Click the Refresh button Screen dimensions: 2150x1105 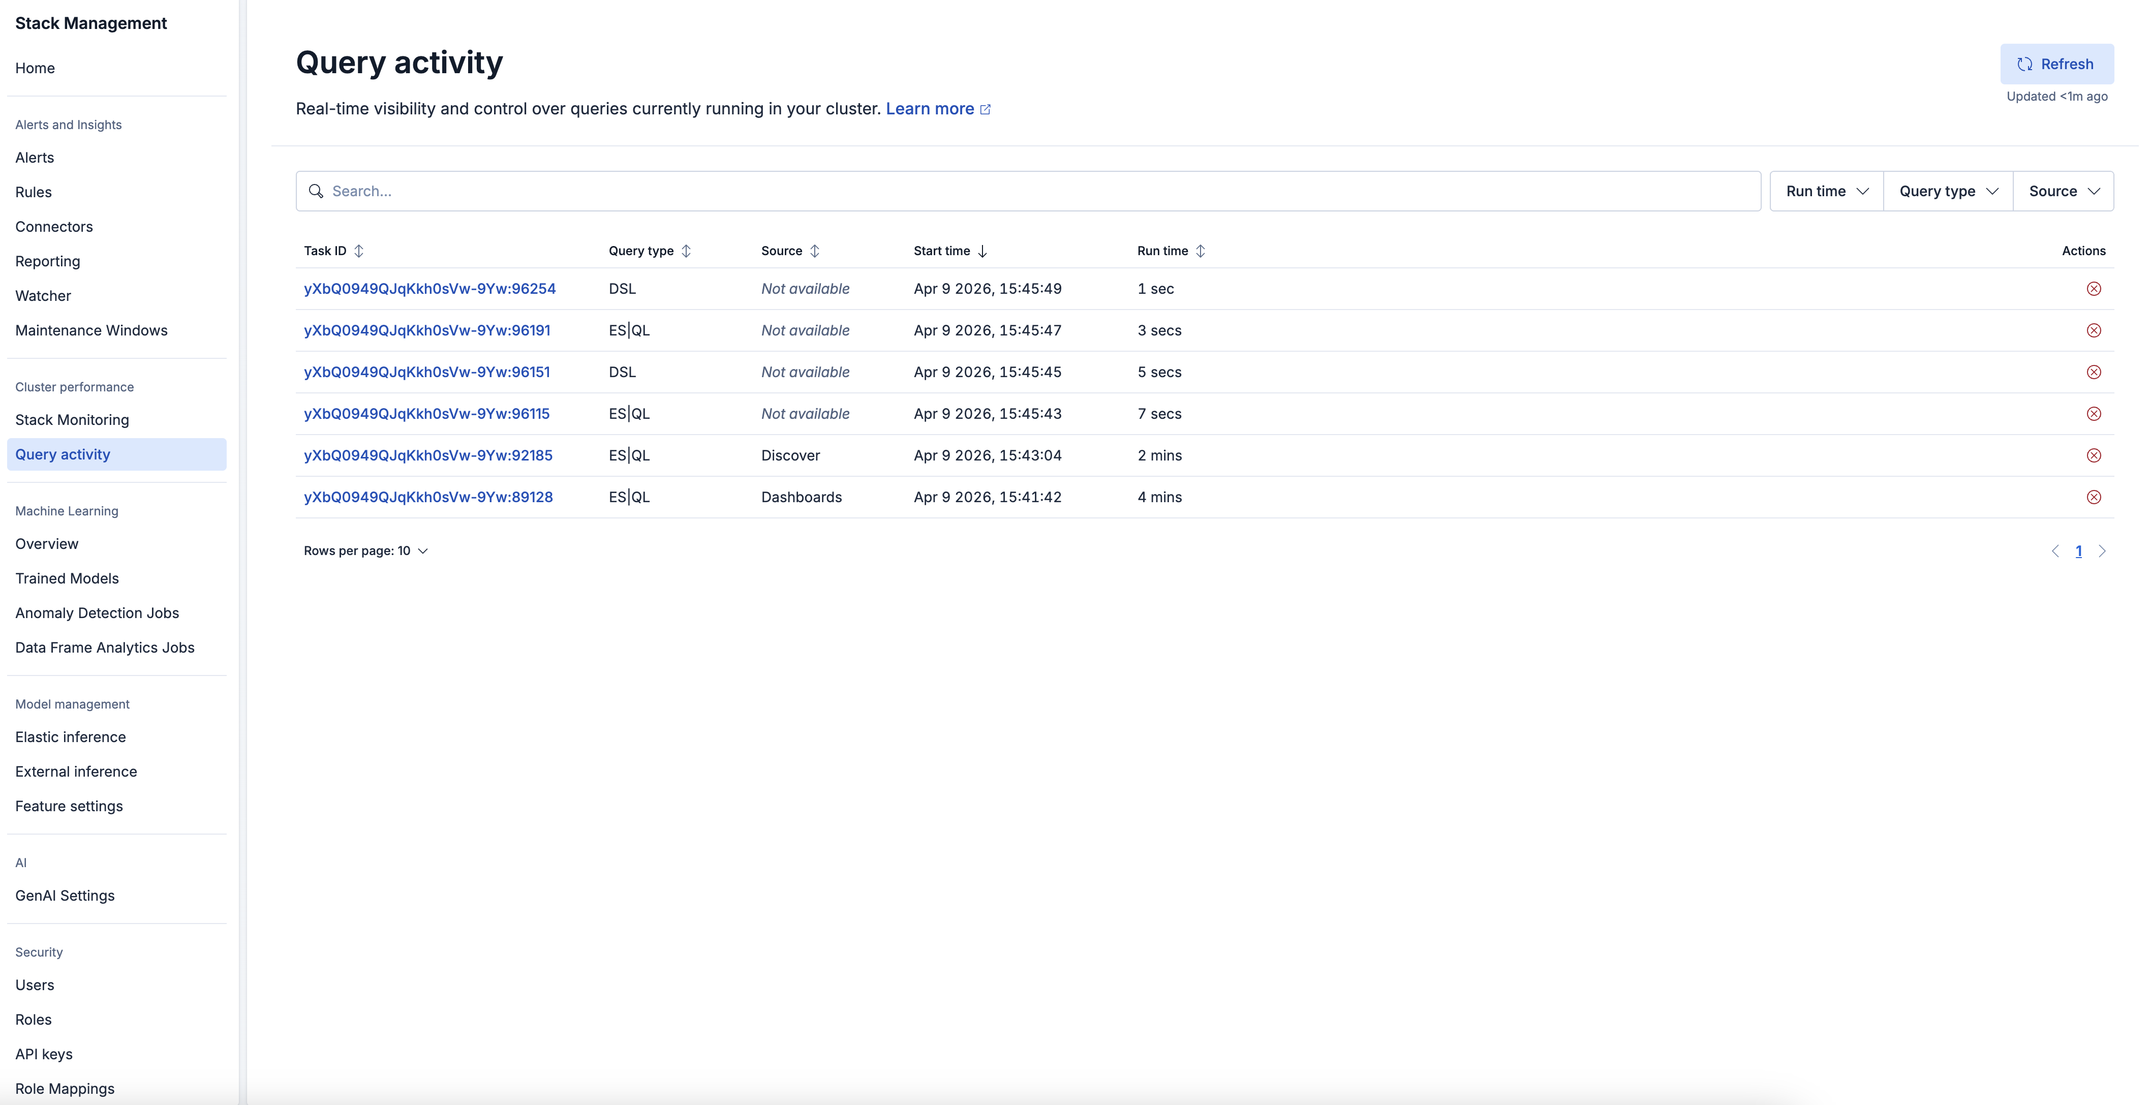pos(2057,64)
